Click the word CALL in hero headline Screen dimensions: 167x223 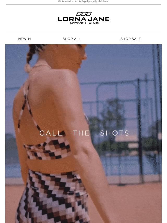tap(51, 133)
